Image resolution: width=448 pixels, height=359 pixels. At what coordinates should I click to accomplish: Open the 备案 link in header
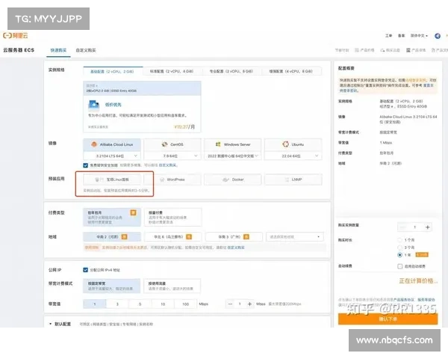pyautogui.click(x=402, y=36)
